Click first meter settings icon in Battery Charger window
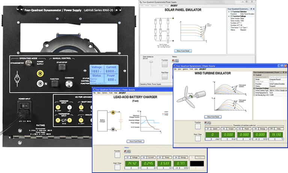 tap(126, 151)
